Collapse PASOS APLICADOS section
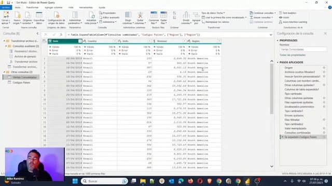The width and height of the screenshot is (332, 186). point(278,63)
